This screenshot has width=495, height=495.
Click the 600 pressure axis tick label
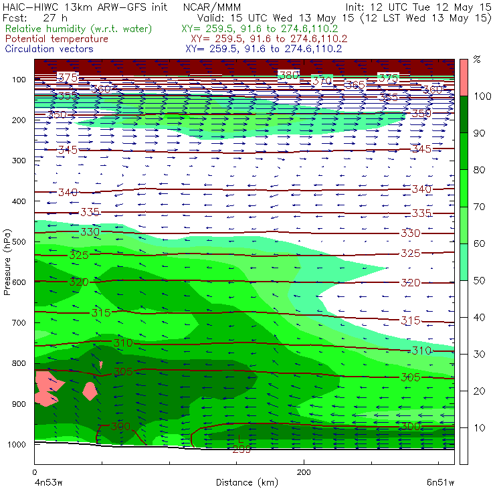(19, 282)
